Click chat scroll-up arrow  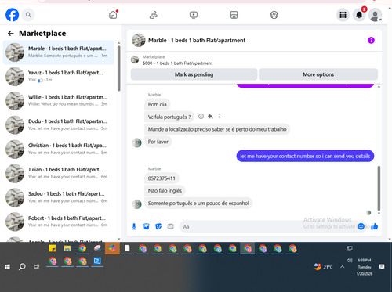[379, 87]
